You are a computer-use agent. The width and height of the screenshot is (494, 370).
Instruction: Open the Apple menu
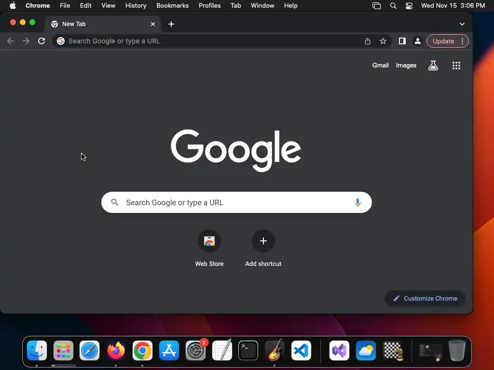click(x=13, y=5)
